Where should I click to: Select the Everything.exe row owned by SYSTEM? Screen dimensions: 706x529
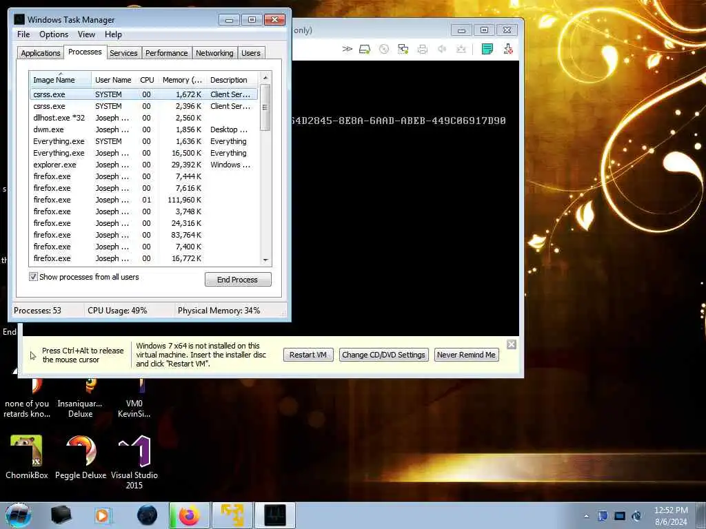[144, 141]
